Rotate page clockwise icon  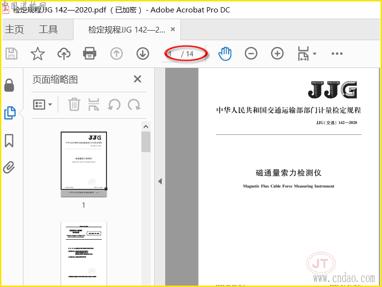[134, 105]
